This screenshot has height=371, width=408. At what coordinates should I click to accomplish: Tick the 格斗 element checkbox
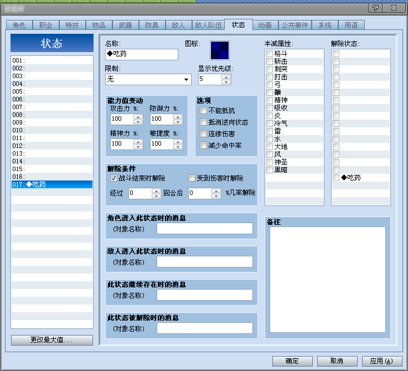point(270,54)
